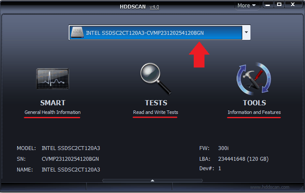Select the INTEL SSDSC2CT120A3 drive combo box
Viewport: 305px width, 193px height.
159,33
